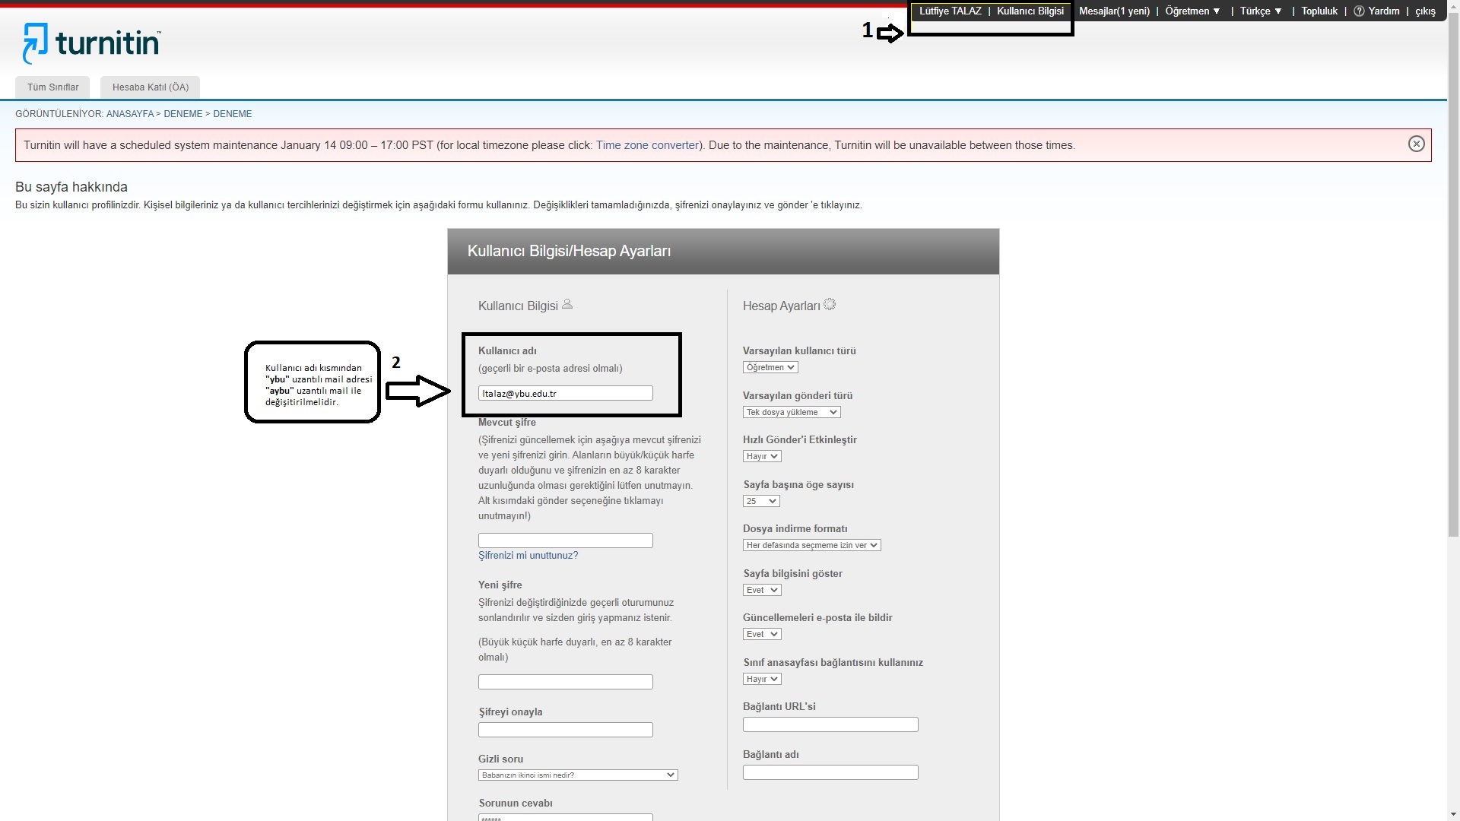The image size is (1460, 821).
Task: Open the Time zone converter link
Action: pos(646,145)
